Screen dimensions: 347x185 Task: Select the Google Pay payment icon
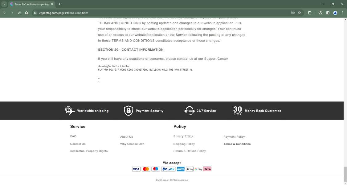pos(198,169)
